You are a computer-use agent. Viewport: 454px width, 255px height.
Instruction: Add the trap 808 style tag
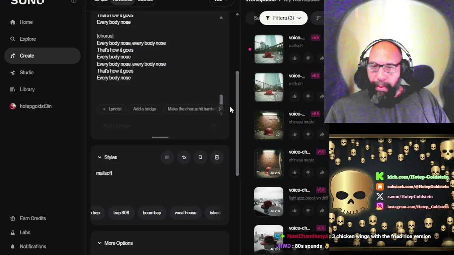tap(121, 213)
